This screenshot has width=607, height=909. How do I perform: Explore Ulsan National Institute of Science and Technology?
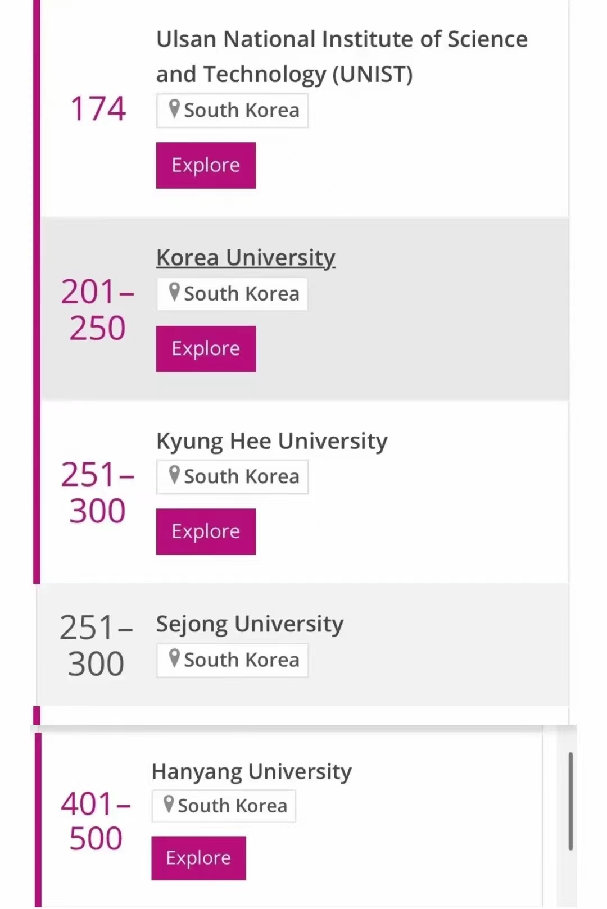point(206,165)
